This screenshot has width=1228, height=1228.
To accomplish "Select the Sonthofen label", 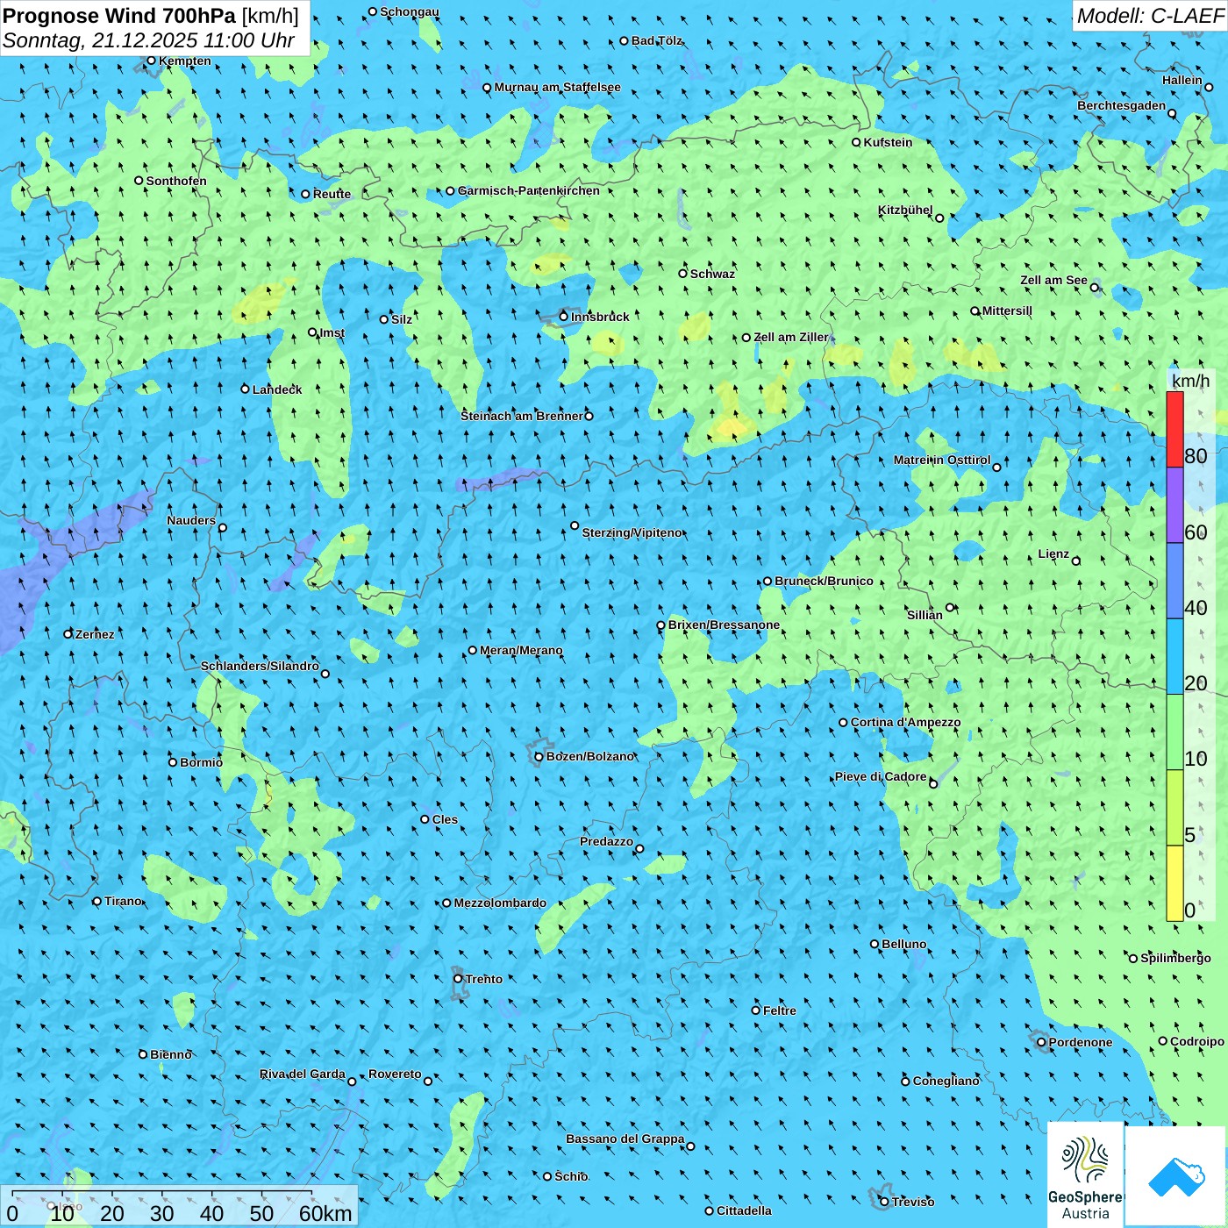I will [x=176, y=181].
